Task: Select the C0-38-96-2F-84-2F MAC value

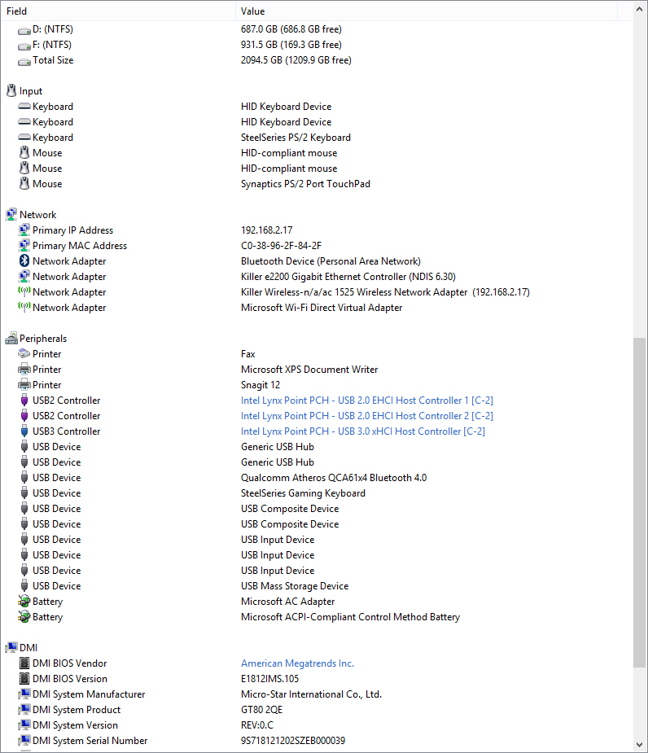Action: pos(281,245)
